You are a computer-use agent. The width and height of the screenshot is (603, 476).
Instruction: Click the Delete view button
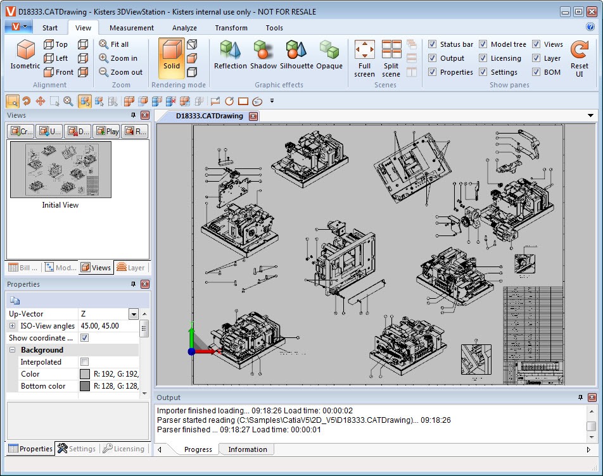coord(78,132)
